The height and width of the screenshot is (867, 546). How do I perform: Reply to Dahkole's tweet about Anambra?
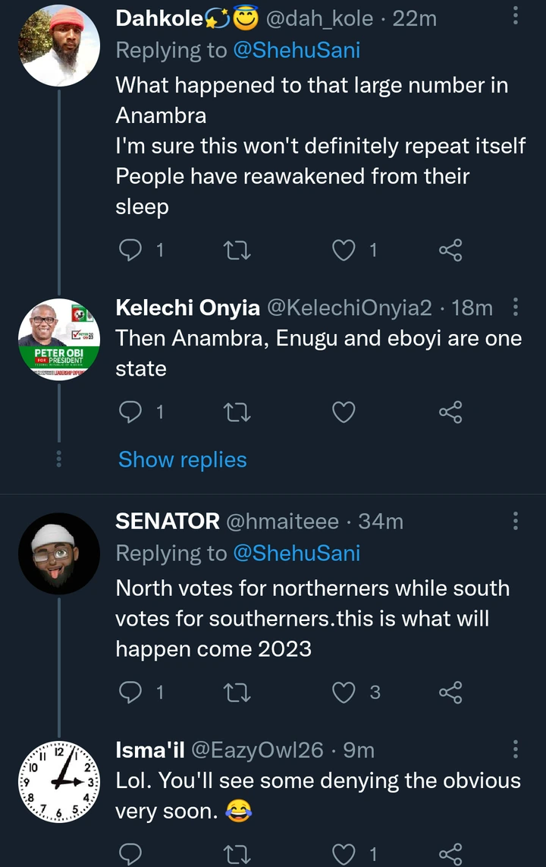point(130,250)
